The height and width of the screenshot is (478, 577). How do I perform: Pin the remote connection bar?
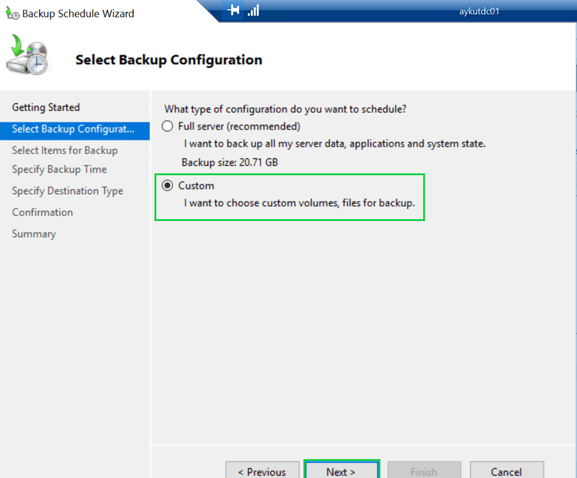tap(233, 10)
